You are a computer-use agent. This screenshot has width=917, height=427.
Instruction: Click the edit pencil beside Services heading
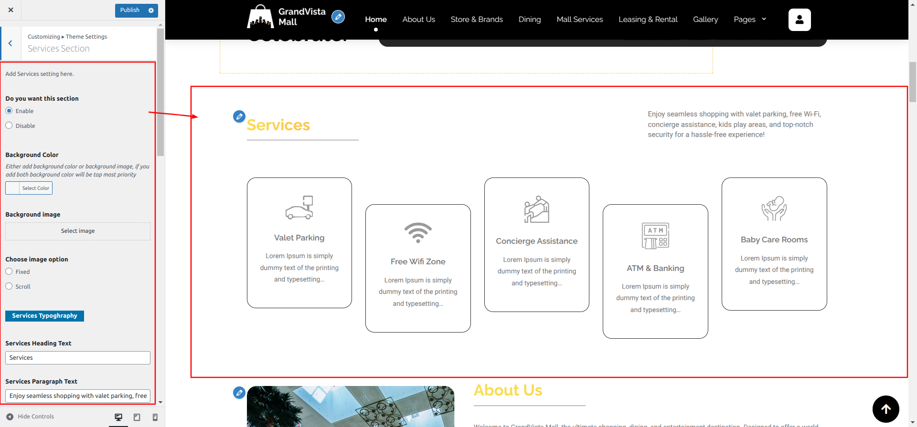point(239,116)
